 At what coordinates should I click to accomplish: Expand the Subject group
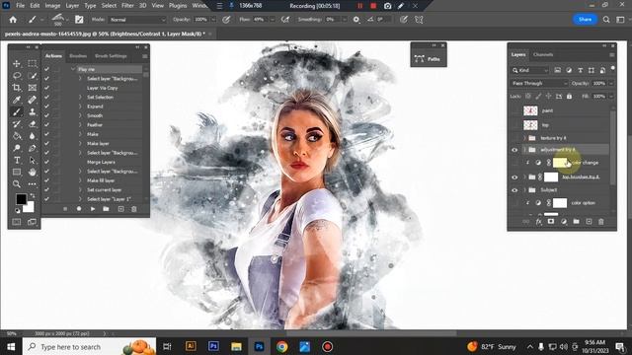point(524,190)
